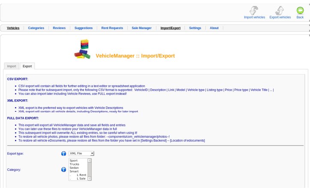Click the Category list scroll down arrow
The image size is (310, 188).
tap(89, 179)
